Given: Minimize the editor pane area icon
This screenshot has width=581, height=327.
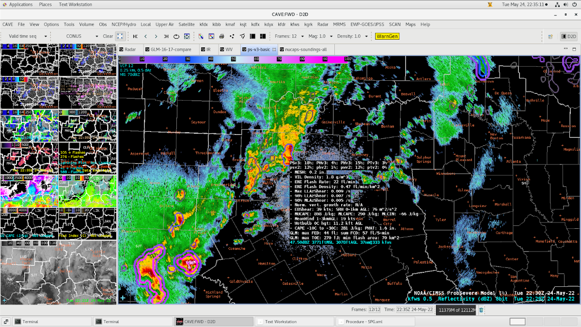Looking at the screenshot, I should coord(565,49).
